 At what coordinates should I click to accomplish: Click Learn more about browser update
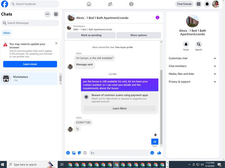(30, 64)
